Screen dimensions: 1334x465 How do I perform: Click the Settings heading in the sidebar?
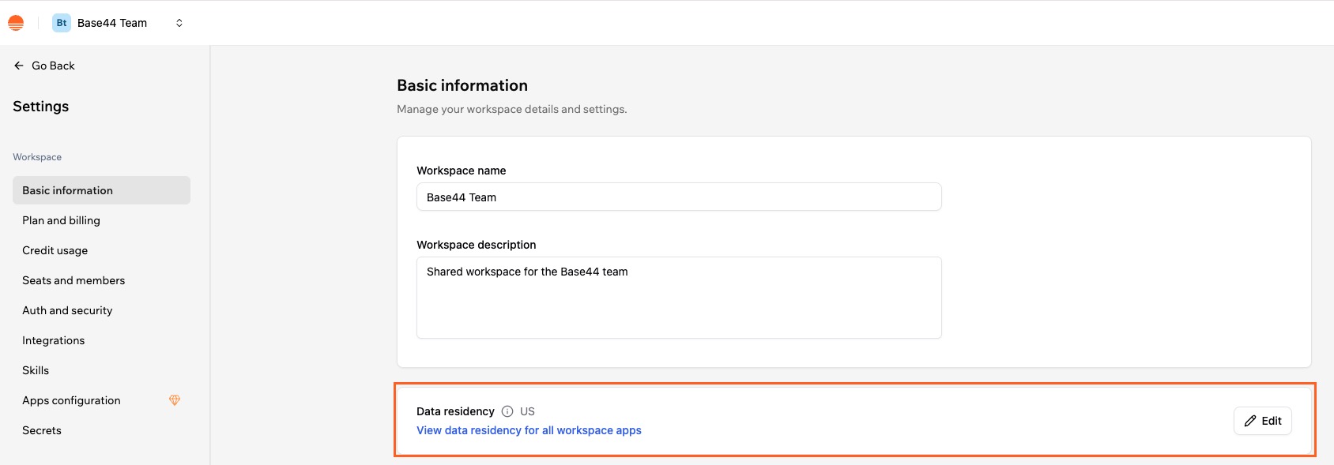[41, 107]
